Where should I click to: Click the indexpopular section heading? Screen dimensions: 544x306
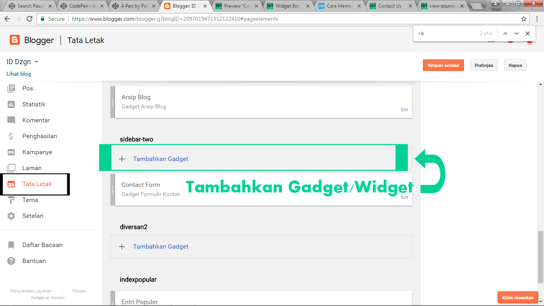click(138, 280)
